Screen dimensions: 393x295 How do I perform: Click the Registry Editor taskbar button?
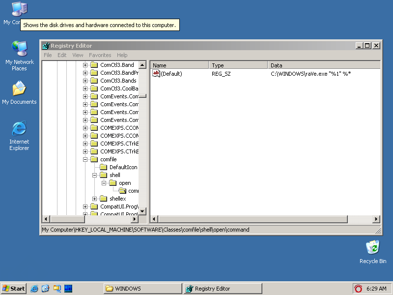pos(223,289)
